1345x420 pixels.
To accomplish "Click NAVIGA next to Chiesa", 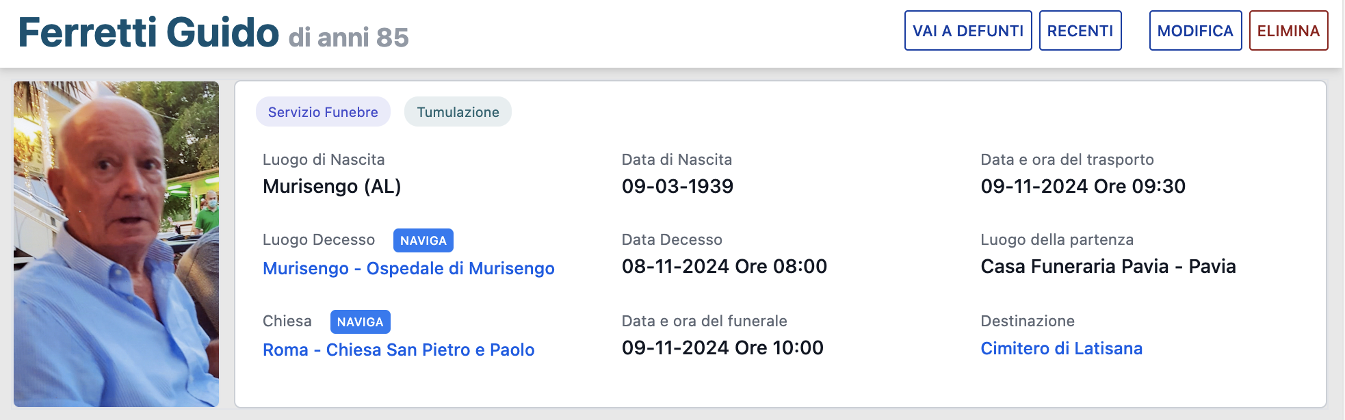I will click(x=360, y=322).
